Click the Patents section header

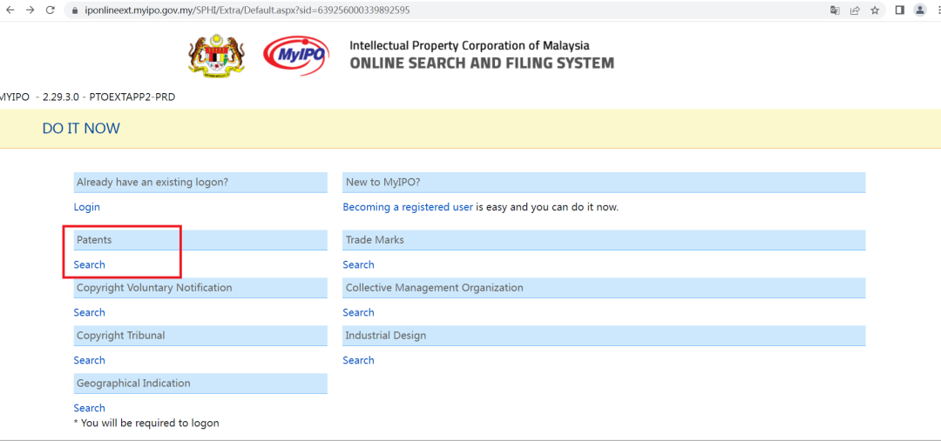coord(200,240)
